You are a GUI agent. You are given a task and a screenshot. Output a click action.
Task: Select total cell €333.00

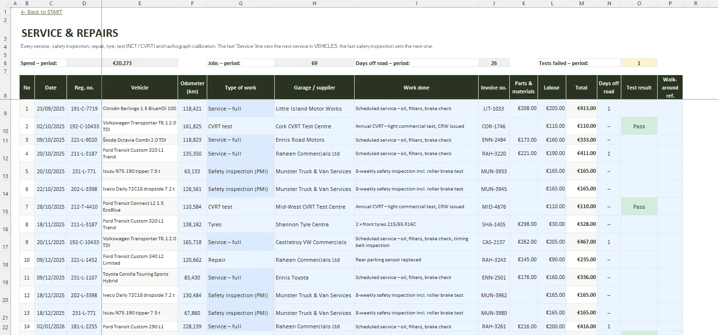[x=582, y=140]
